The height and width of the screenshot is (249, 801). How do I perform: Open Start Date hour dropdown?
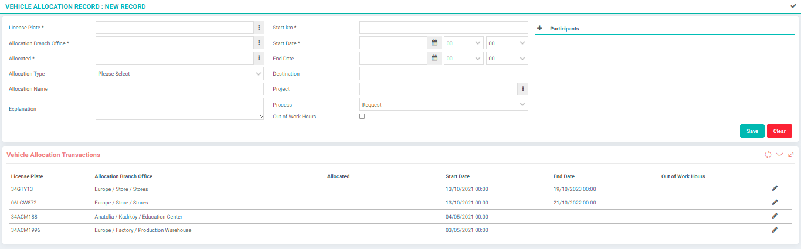pyautogui.click(x=464, y=43)
